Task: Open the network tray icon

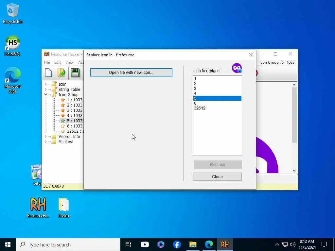Action: [x=285, y=244]
